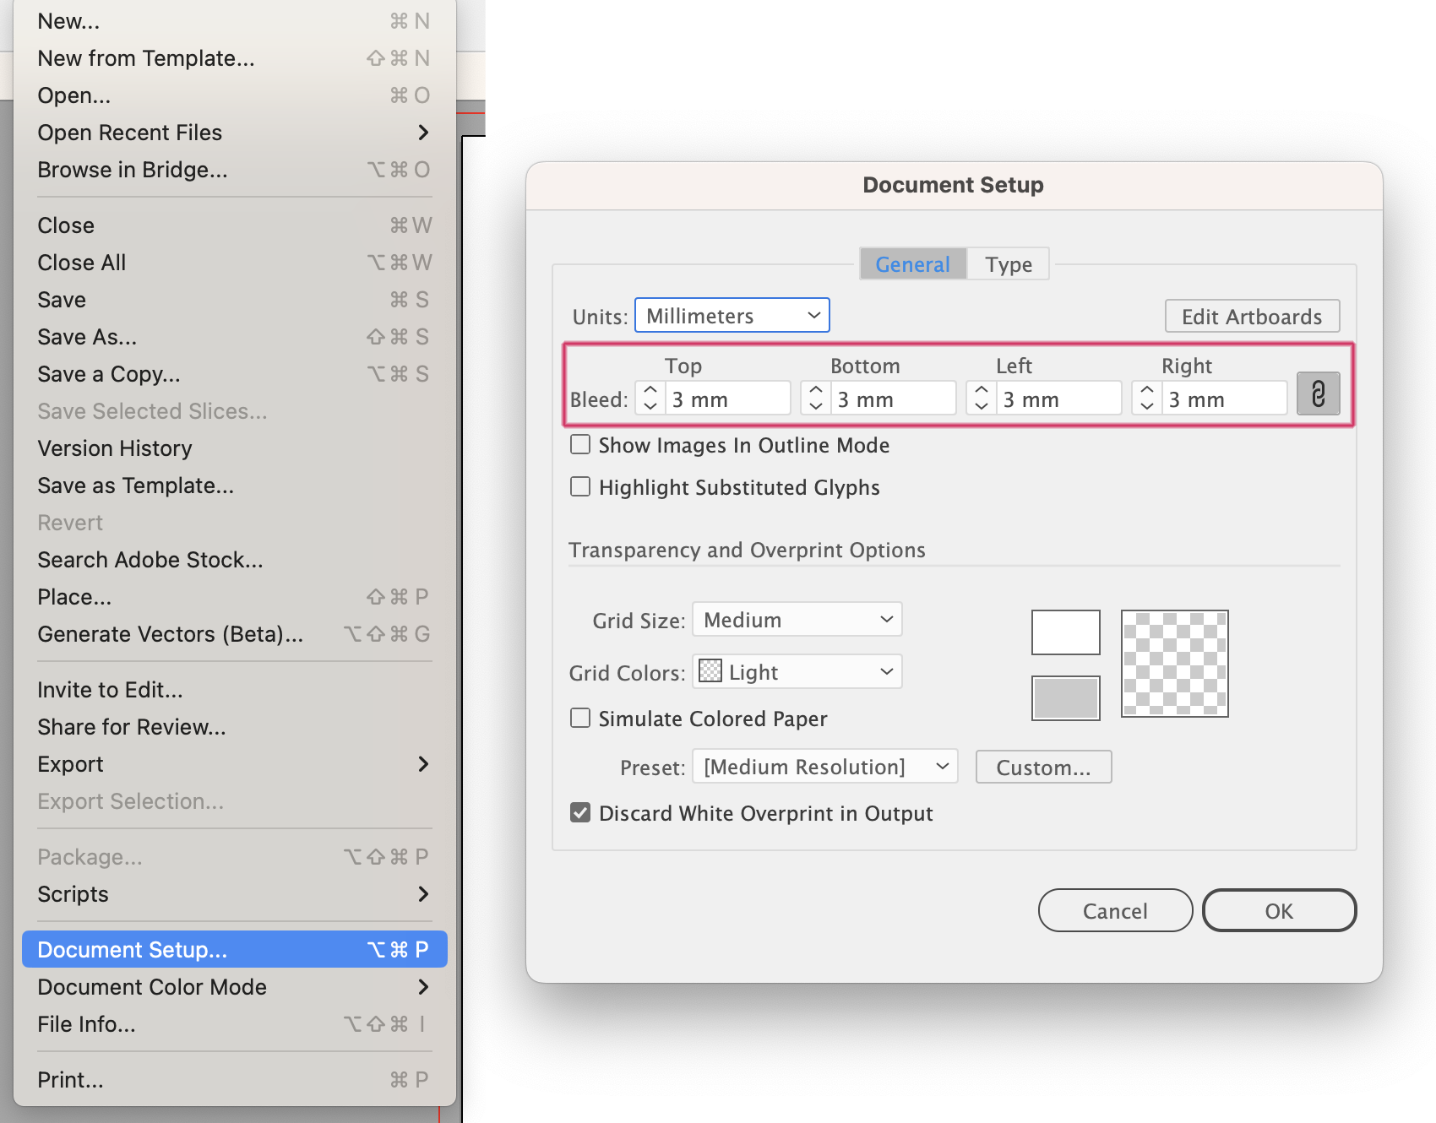This screenshot has height=1123, width=1436.
Task: Open the Preset resolution dropdown
Action: click(x=824, y=766)
